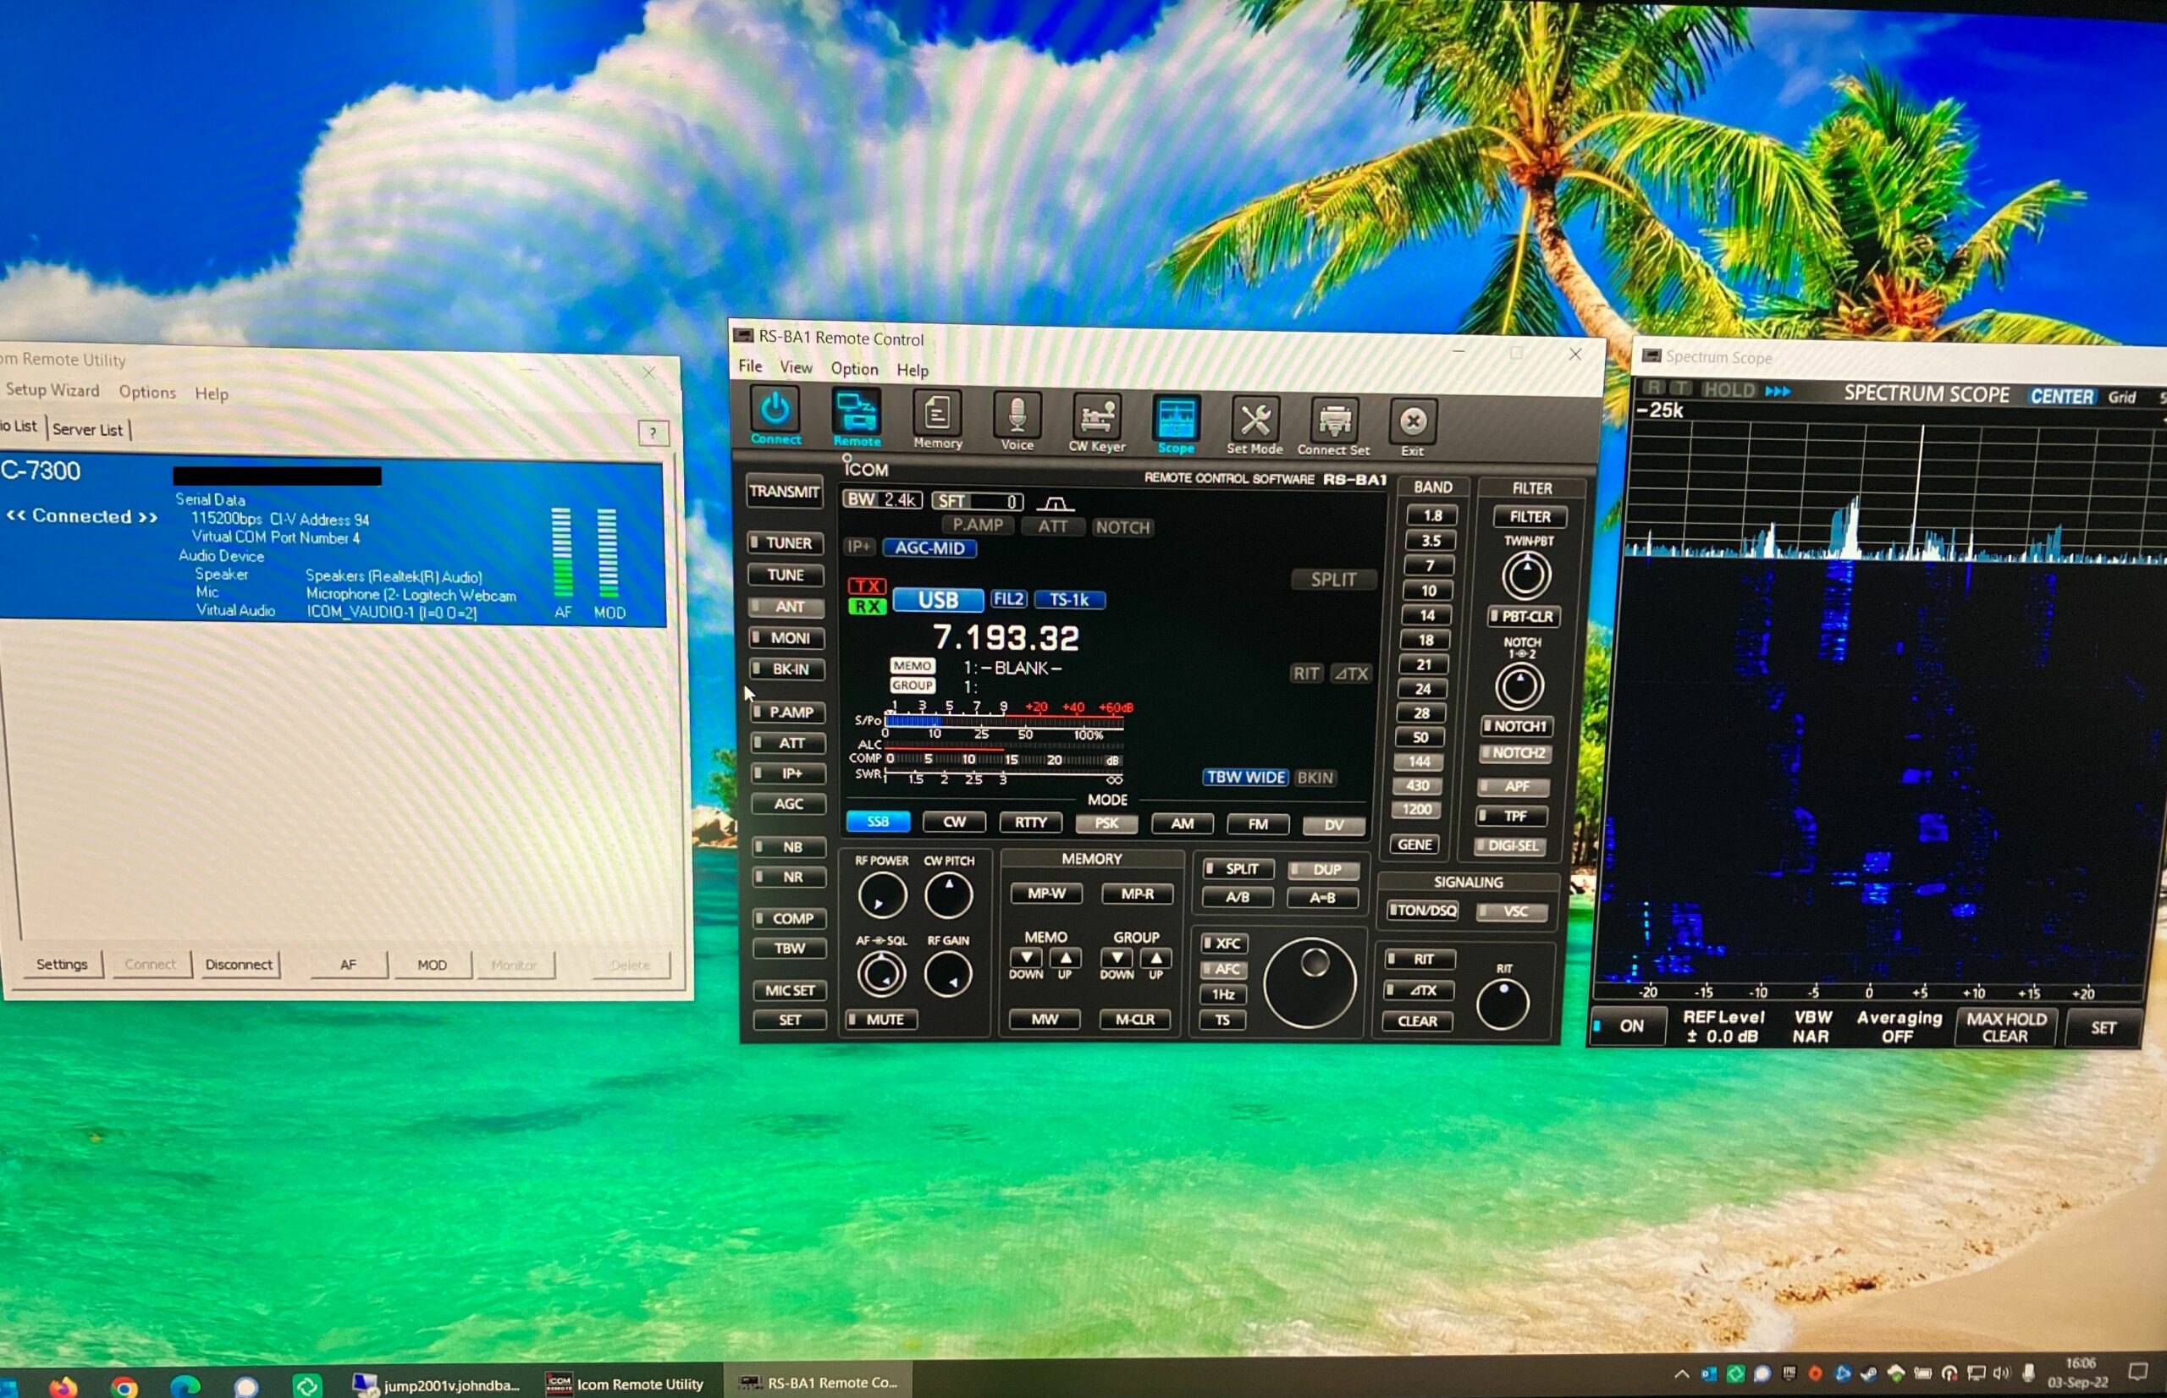Click the MEMO DOWN arrow
This screenshot has width=2167, height=1398.
1026,958
